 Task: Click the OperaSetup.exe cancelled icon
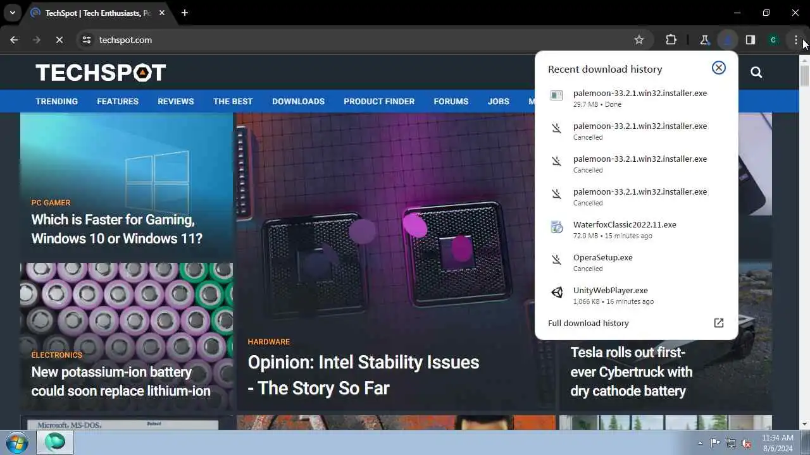pos(556,260)
